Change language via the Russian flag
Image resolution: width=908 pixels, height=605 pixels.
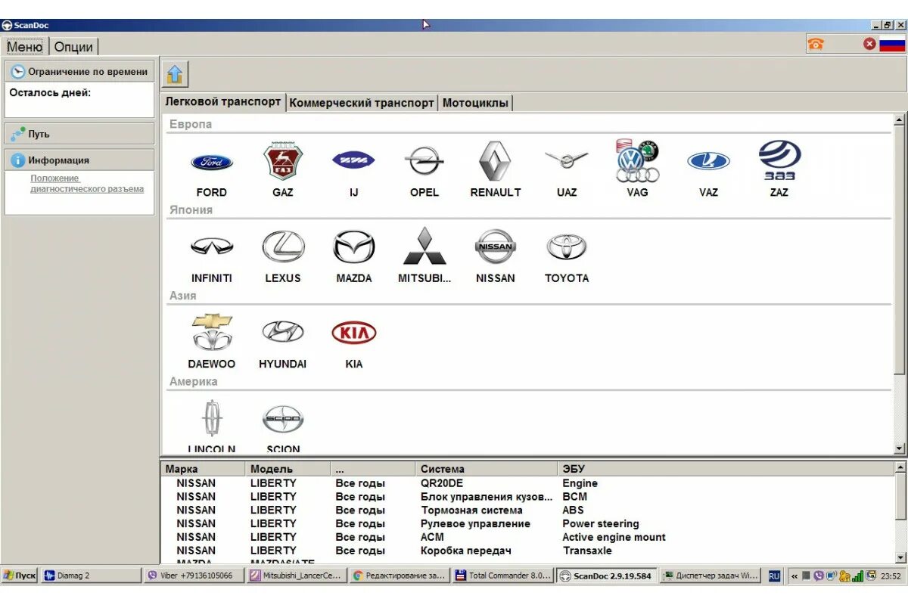(892, 44)
